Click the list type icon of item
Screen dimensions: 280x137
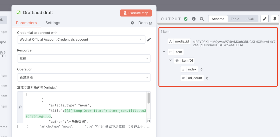click(170, 52)
